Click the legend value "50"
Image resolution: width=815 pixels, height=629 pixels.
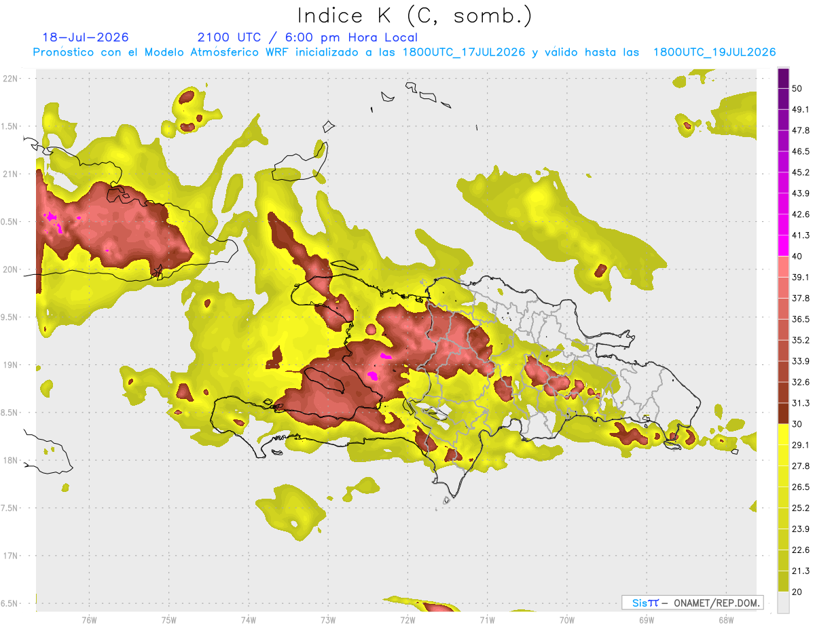click(797, 88)
